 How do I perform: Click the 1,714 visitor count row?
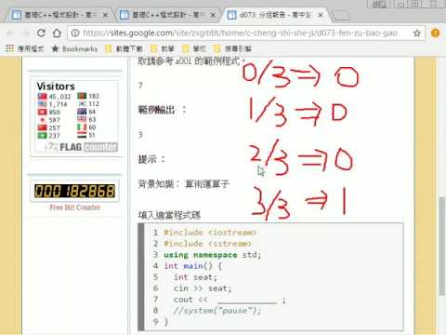tap(53, 104)
